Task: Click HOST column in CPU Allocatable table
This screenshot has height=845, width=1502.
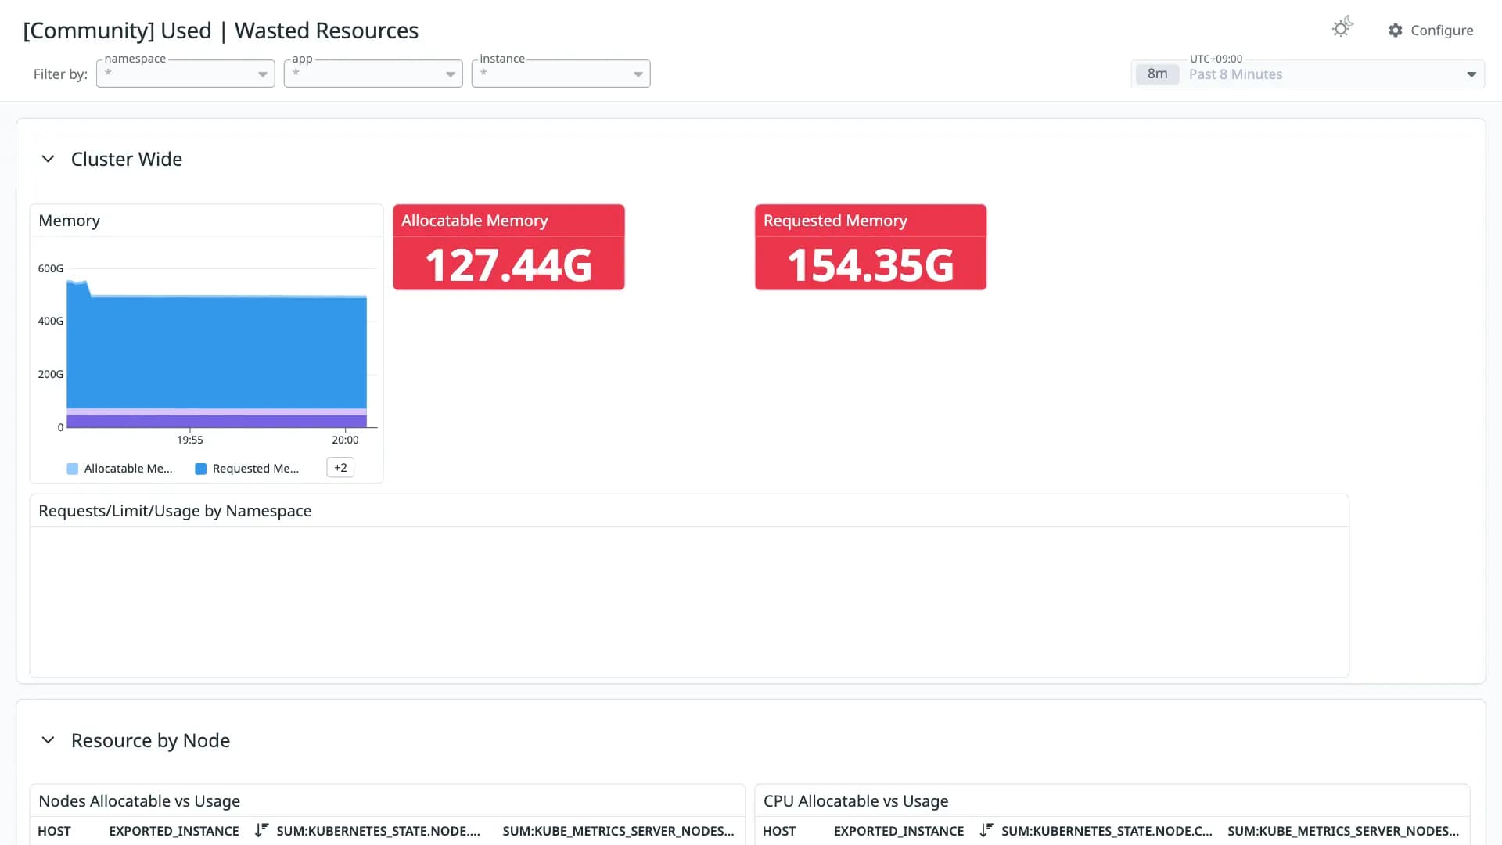Action: 779,831
